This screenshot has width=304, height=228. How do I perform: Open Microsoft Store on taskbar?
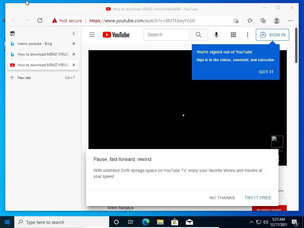(x=175, y=222)
